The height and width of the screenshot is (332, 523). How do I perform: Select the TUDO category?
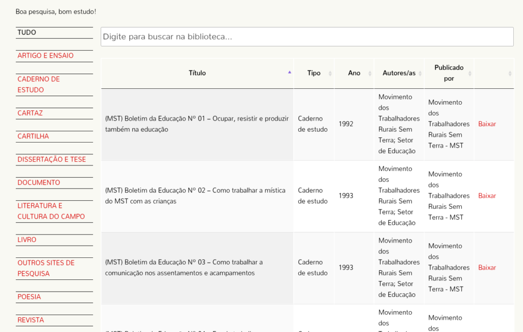[27, 32]
